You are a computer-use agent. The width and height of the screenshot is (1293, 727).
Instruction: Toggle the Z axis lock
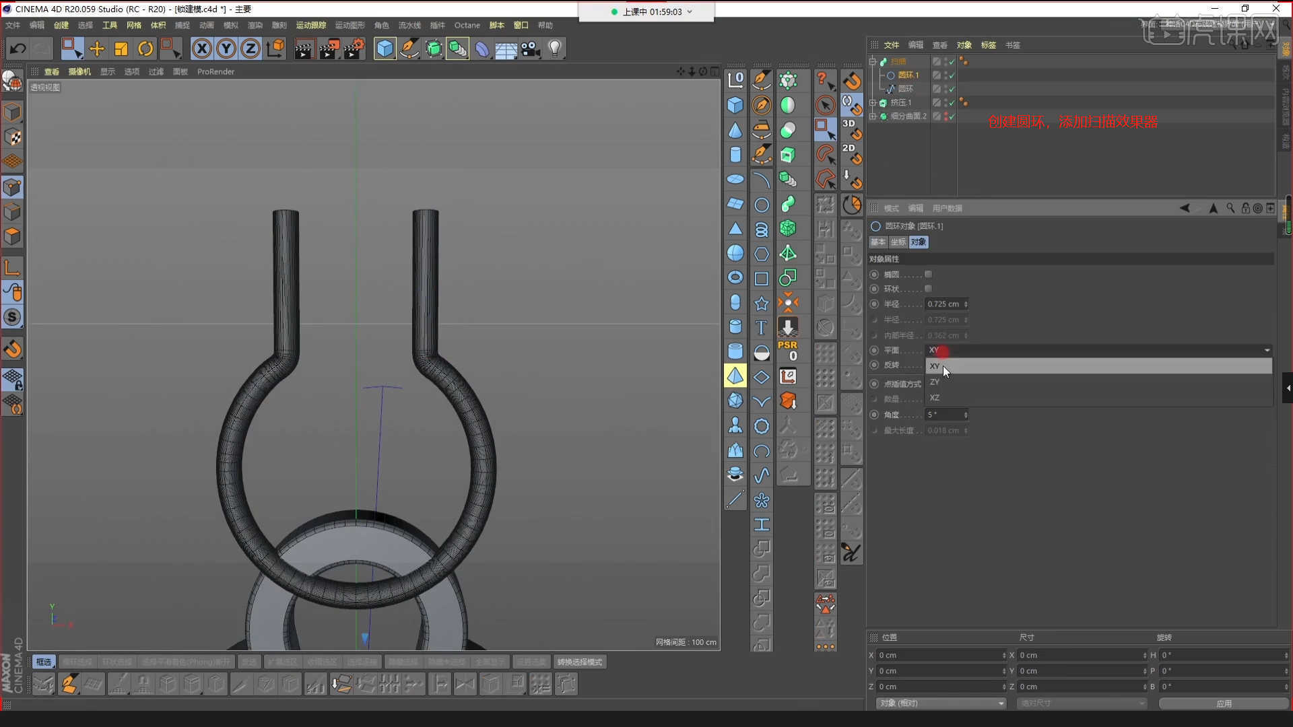[x=251, y=48]
